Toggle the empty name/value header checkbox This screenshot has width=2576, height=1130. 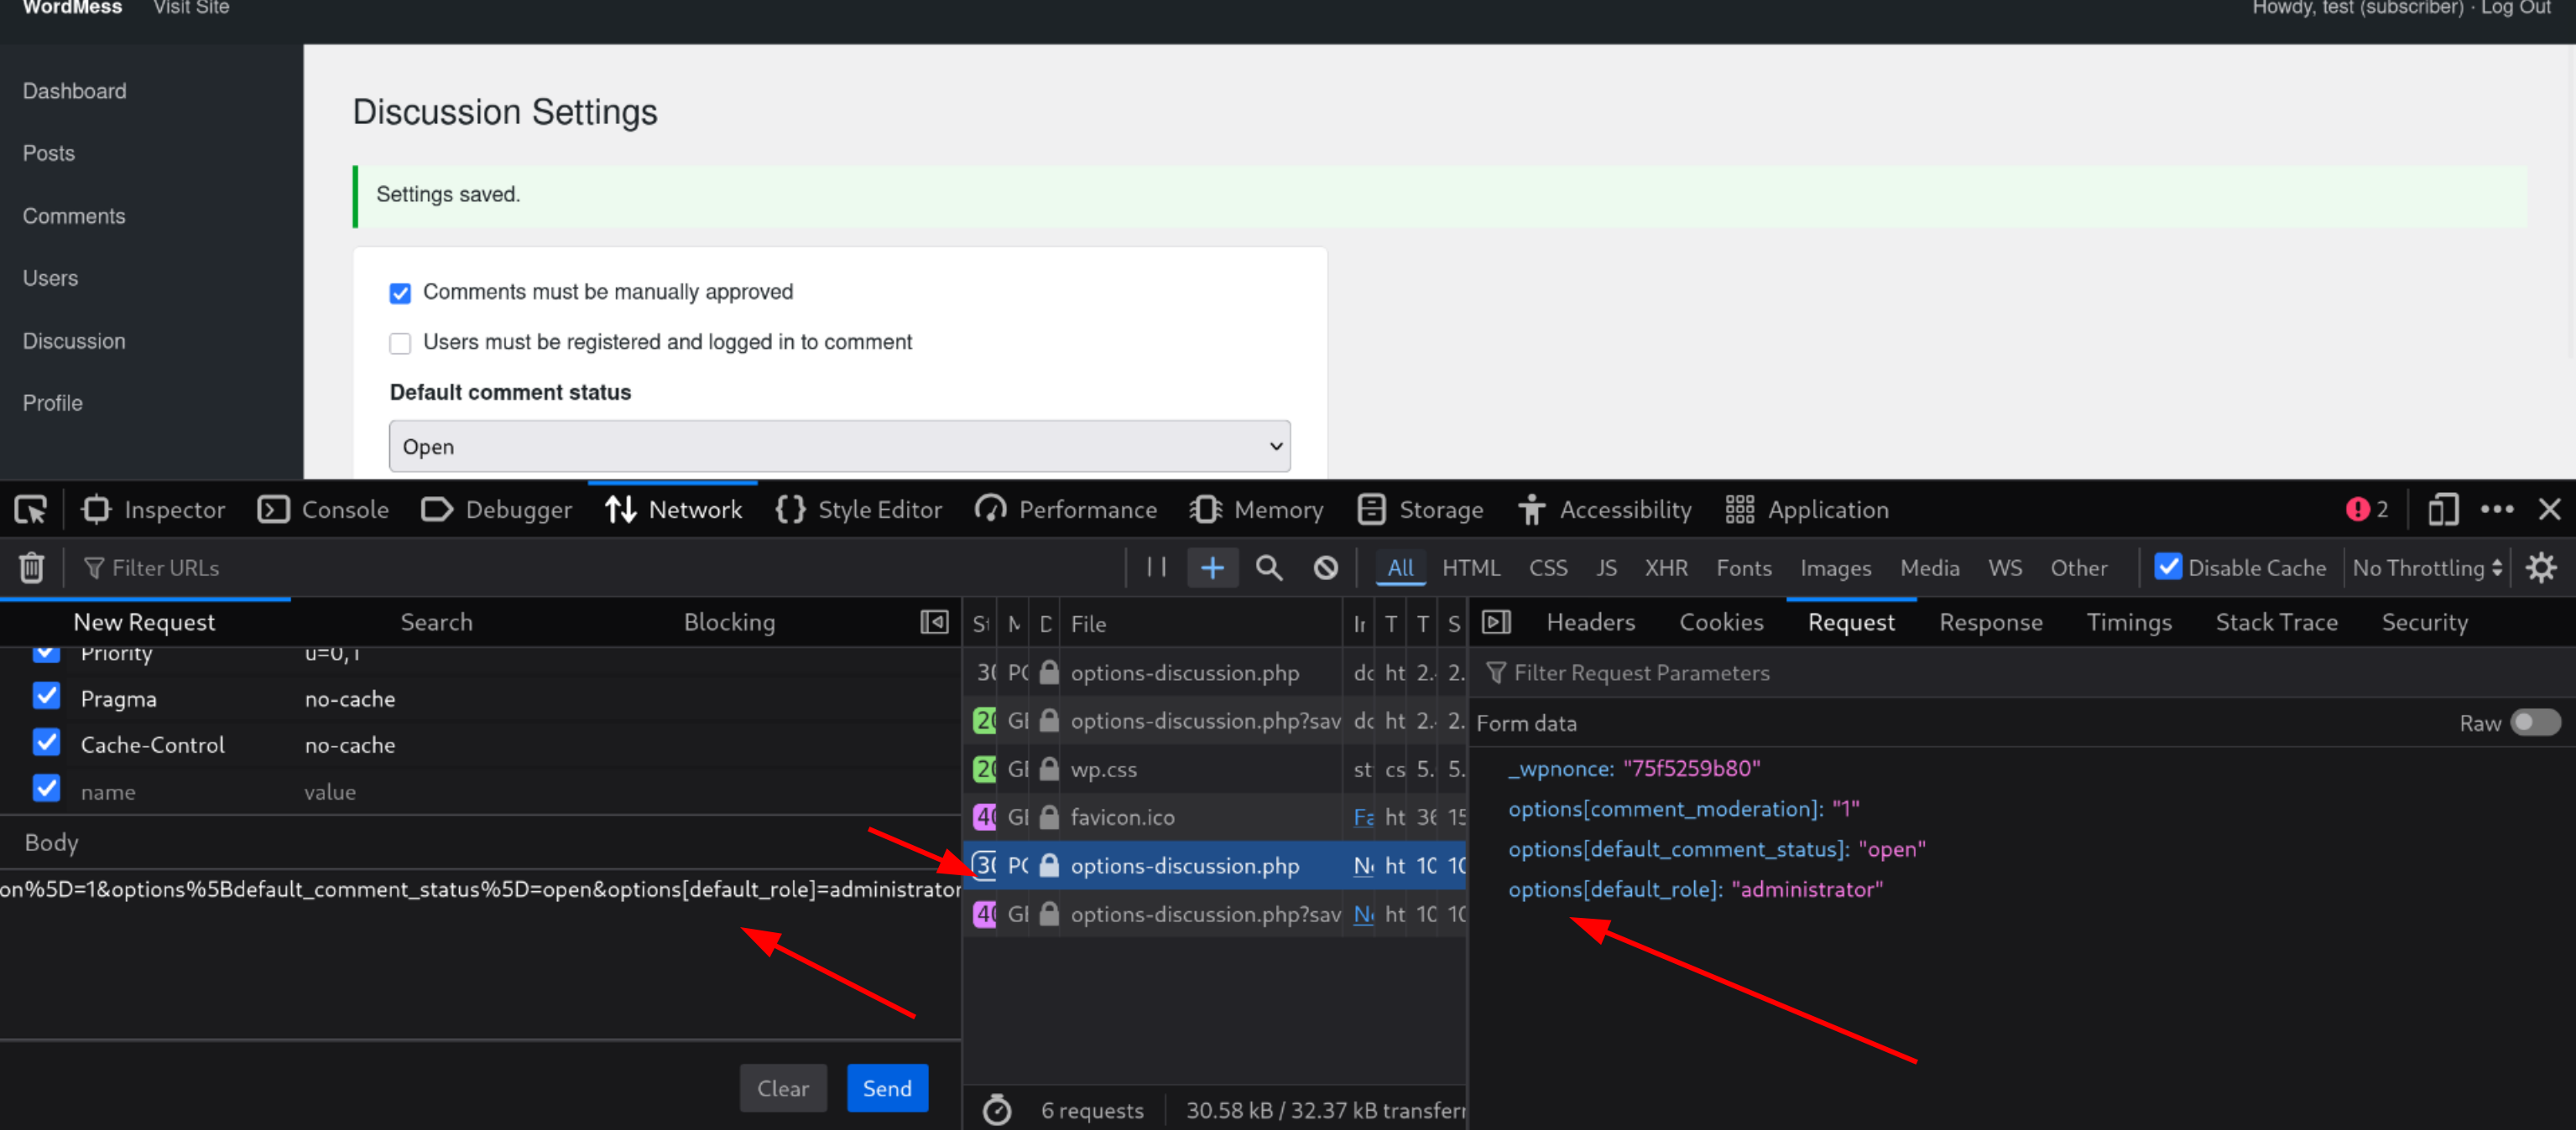point(46,788)
